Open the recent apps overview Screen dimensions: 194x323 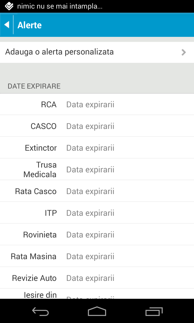click(x=154, y=311)
